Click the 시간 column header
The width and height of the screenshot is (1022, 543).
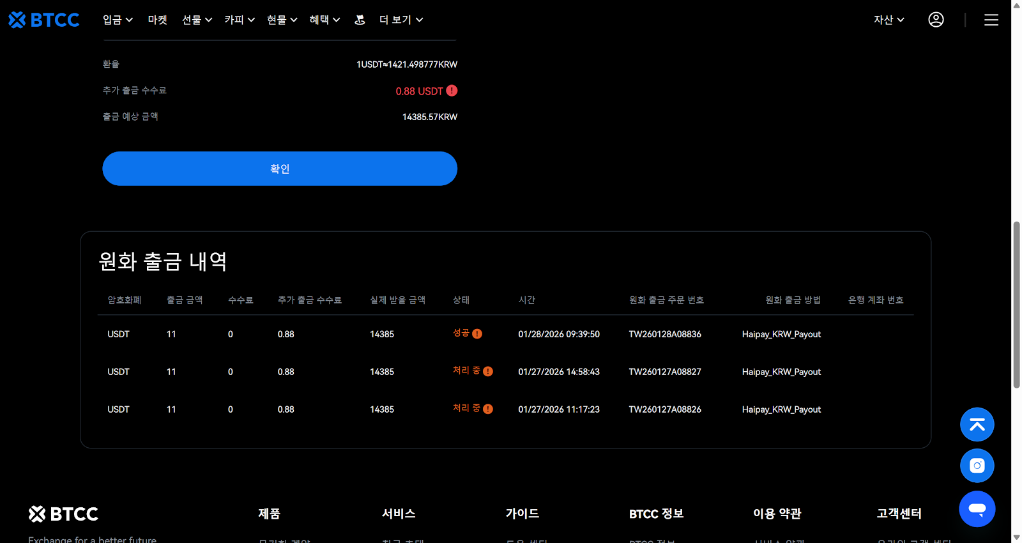pyautogui.click(x=527, y=300)
